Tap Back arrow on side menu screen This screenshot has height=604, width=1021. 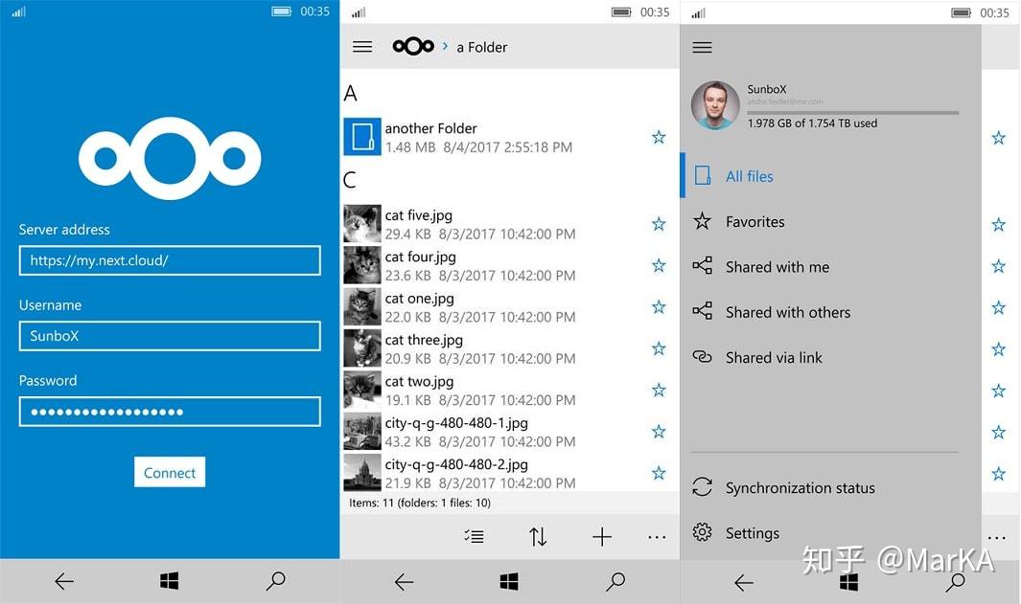[x=744, y=583]
